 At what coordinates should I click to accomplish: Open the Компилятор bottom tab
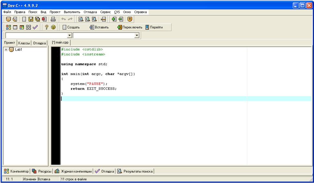[x=16, y=171]
